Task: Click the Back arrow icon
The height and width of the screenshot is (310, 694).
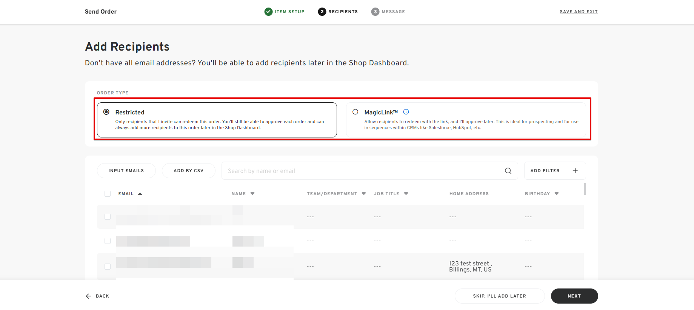Action: click(88, 296)
